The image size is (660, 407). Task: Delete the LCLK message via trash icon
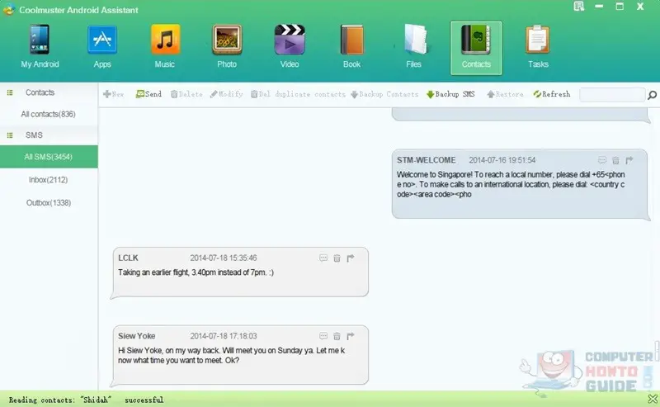pyautogui.click(x=337, y=258)
